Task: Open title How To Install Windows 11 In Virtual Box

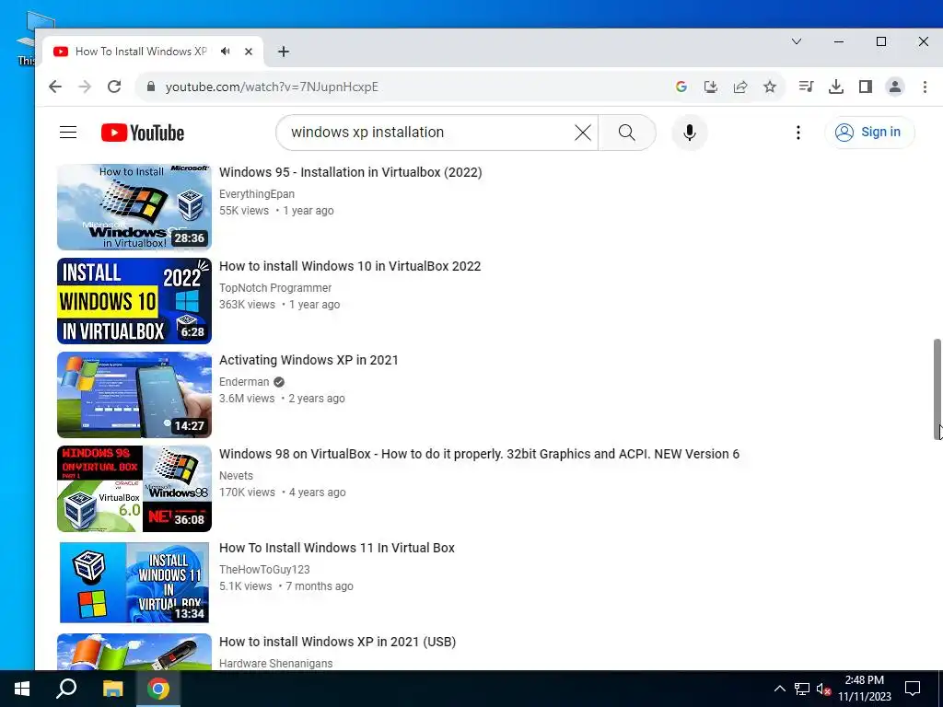Action: (x=337, y=548)
